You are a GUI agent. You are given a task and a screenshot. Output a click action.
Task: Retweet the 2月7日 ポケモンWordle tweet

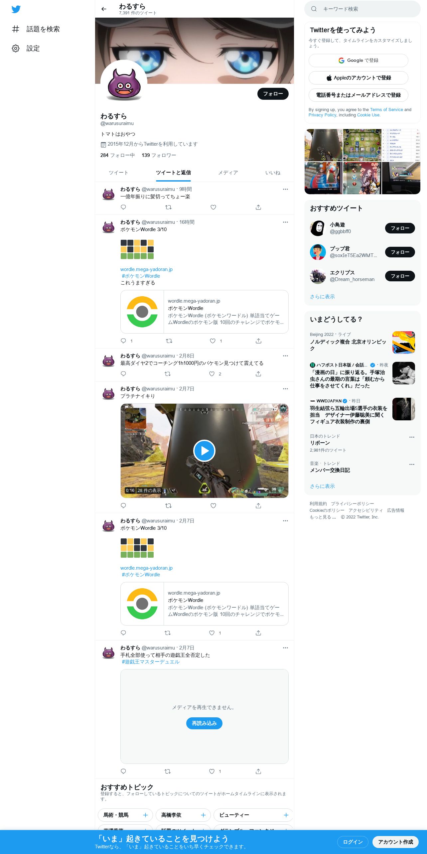[168, 633]
